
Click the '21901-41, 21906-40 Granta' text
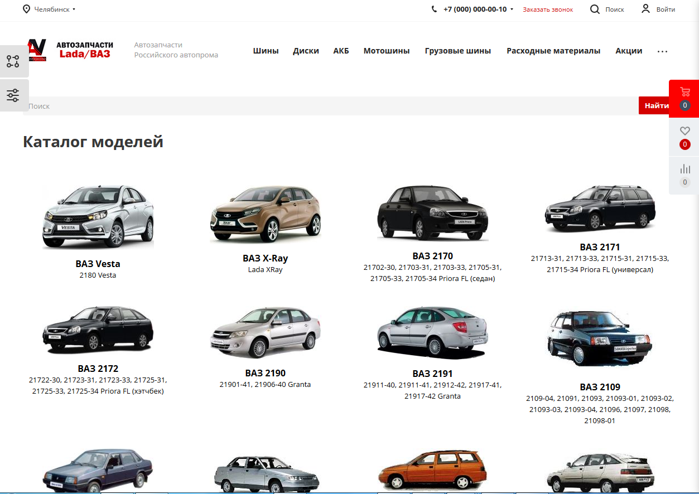[x=266, y=385]
